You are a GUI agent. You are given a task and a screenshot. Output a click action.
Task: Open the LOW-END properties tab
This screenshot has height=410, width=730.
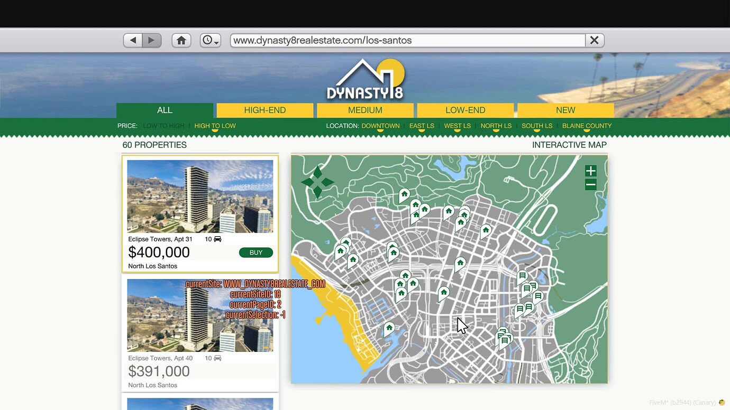(465, 110)
